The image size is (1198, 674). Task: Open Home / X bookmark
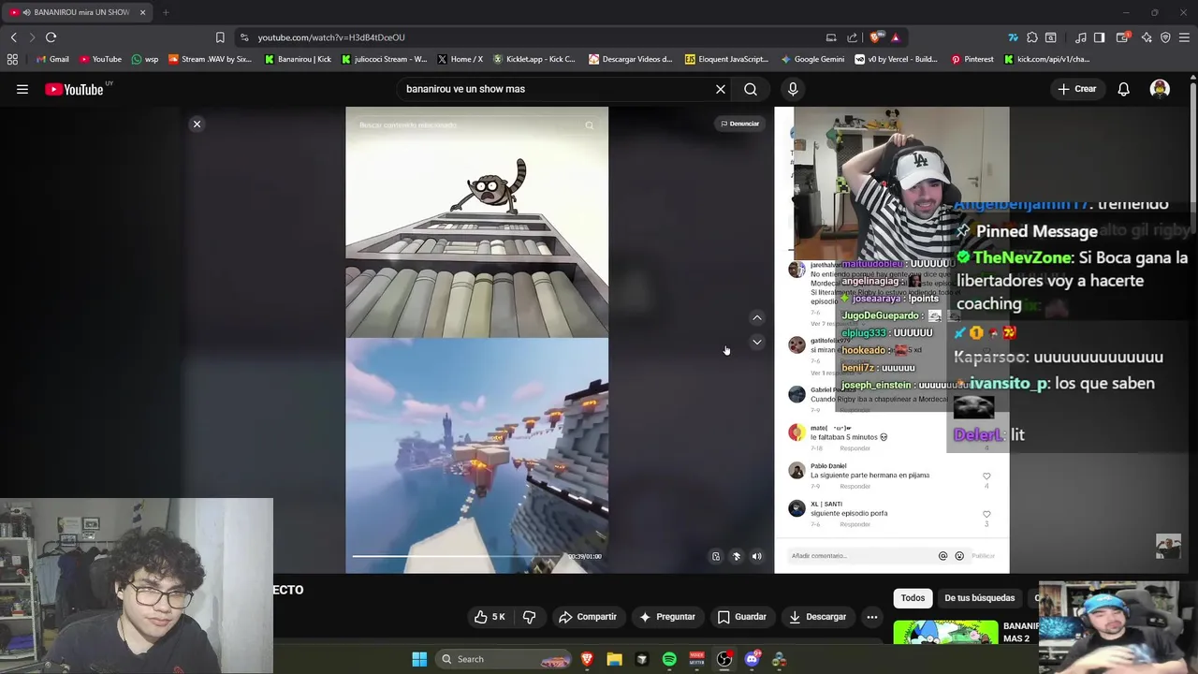point(460,59)
